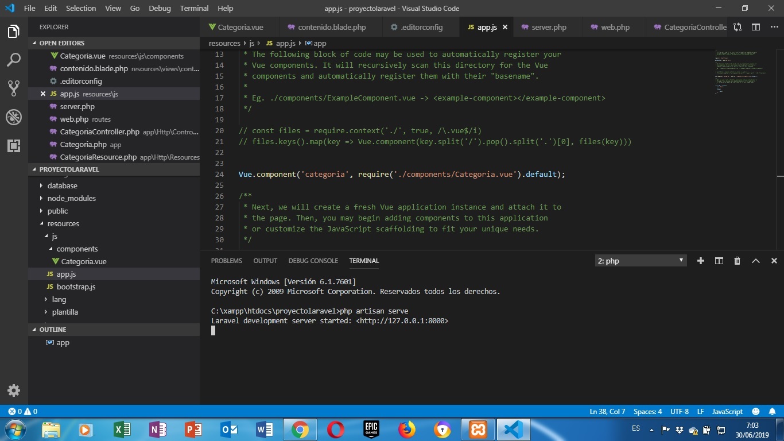Close the app.js editor tab
The height and width of the screenshot is (441, 784).
point(505,27)
